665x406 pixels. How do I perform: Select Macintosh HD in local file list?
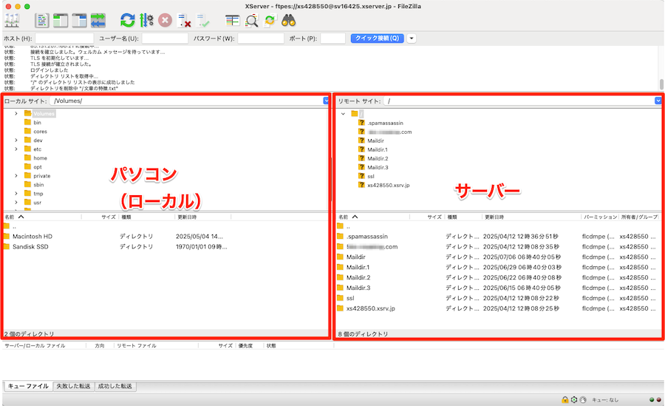pyautogui.click(x=33, y=236)
